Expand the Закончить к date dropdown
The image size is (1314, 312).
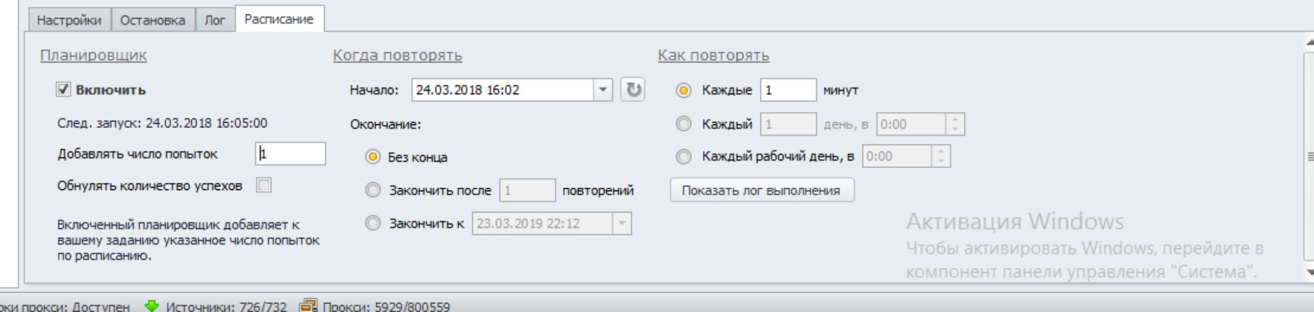coord(622,223)
